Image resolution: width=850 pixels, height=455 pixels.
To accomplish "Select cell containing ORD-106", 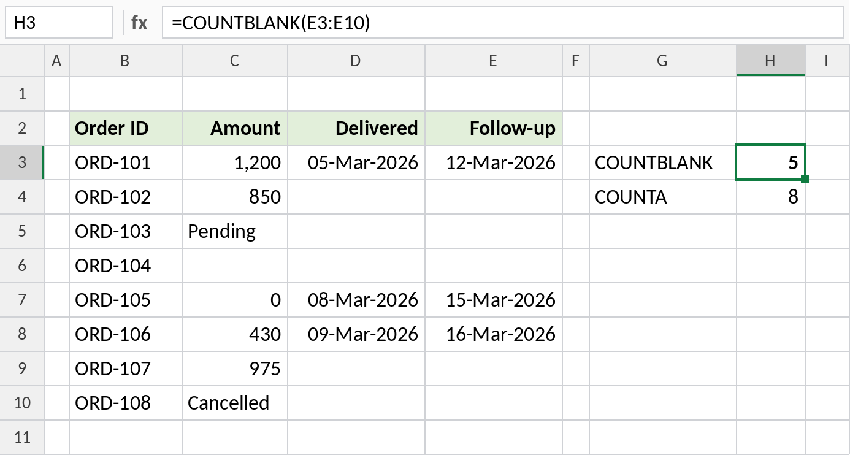I will coord(126,334).
